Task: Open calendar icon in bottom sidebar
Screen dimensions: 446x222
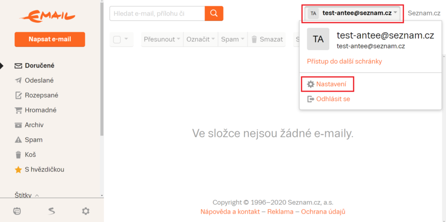Action: (17, 211)
